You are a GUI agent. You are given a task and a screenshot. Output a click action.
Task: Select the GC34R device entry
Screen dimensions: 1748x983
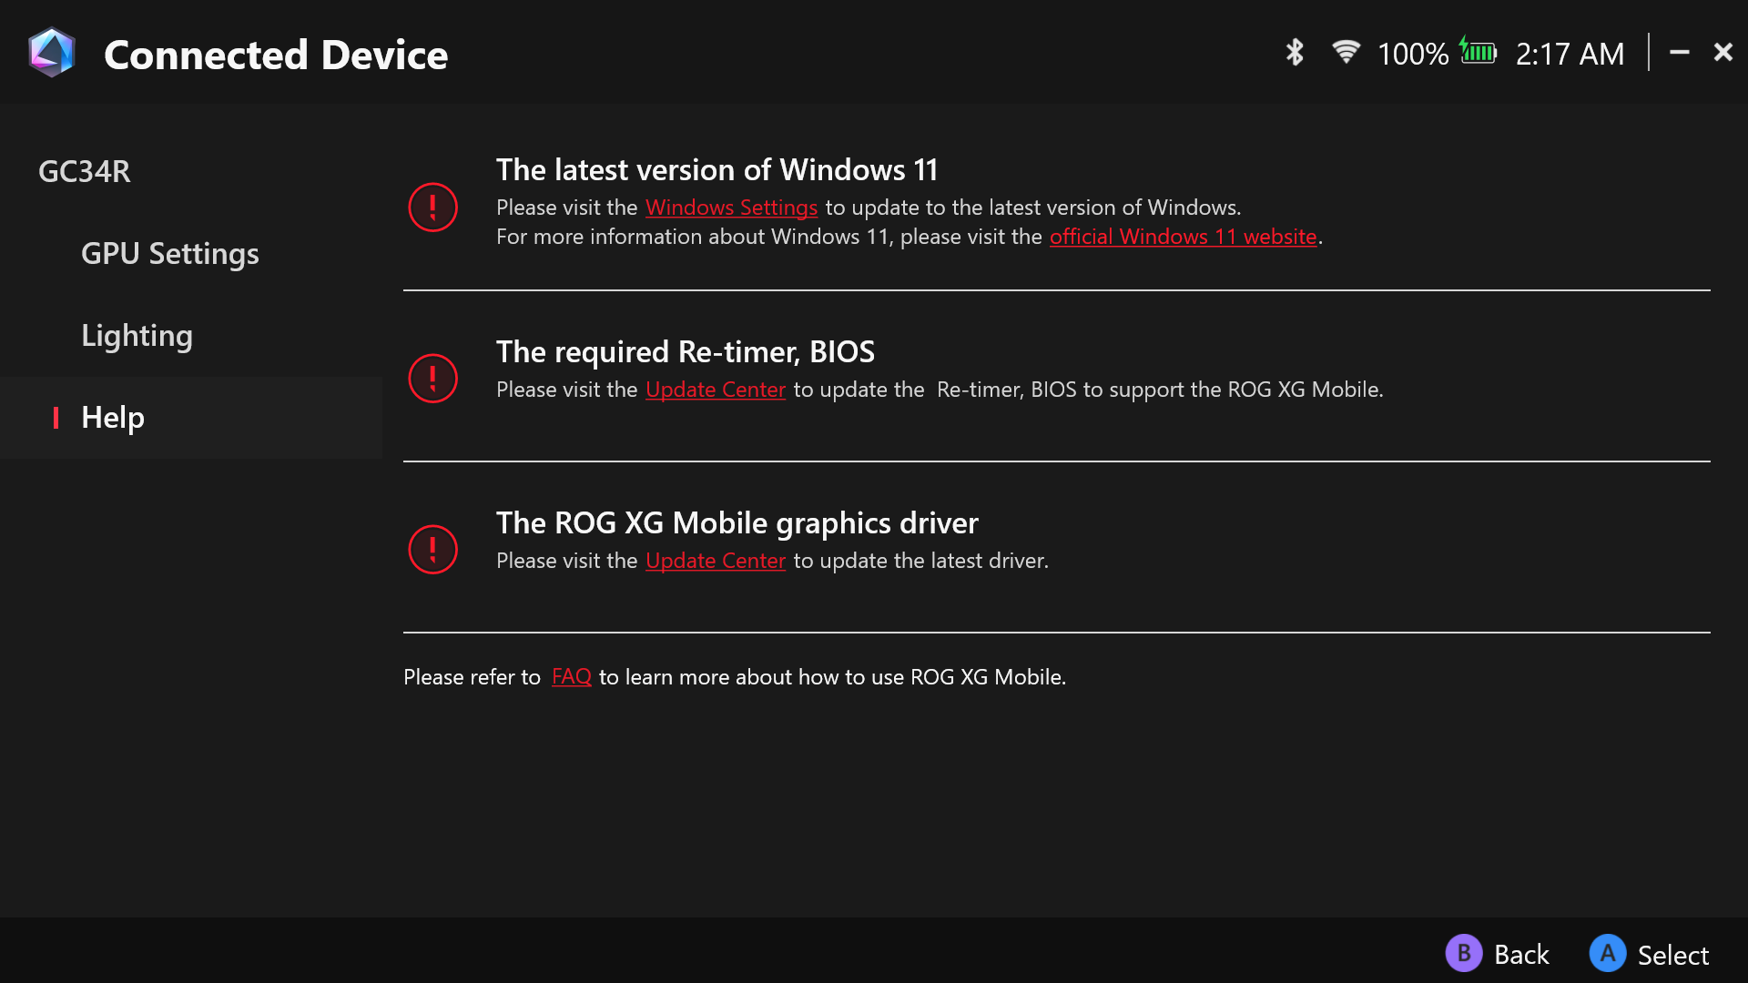[85, 171]
